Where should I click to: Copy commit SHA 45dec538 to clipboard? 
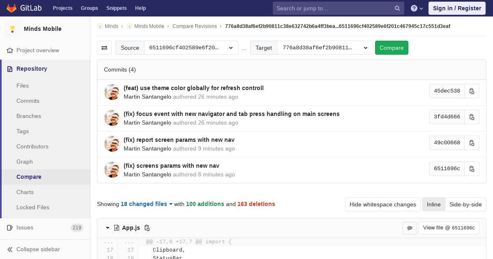[472, 91]
